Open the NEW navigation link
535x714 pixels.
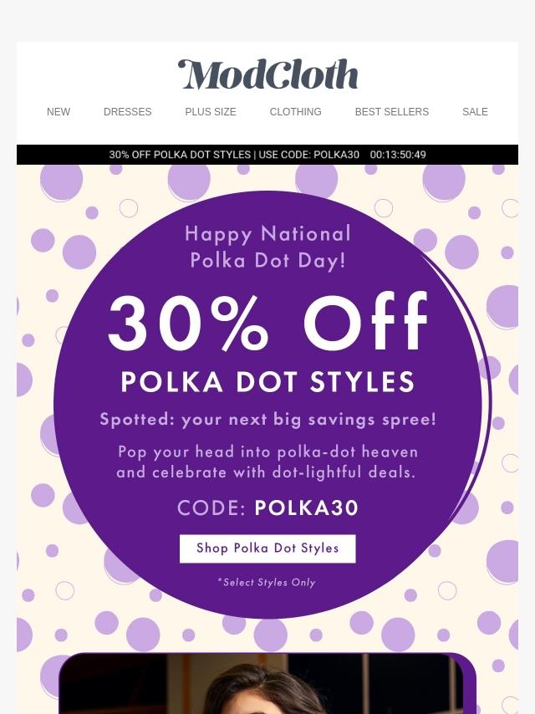click(x=59, y=111)
